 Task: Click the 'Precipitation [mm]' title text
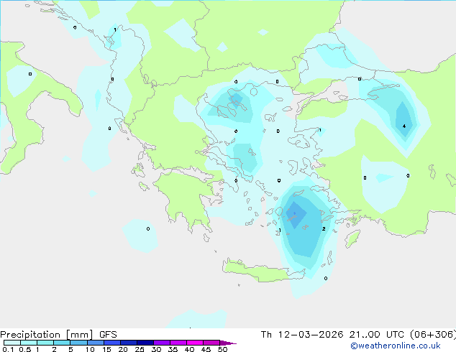coord(47,335)
